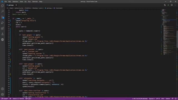Click "elif 'open youtube' in query:" line
The height and width of the screenshot is (100, 178).
pyautogui.click(x=31, y=49)
